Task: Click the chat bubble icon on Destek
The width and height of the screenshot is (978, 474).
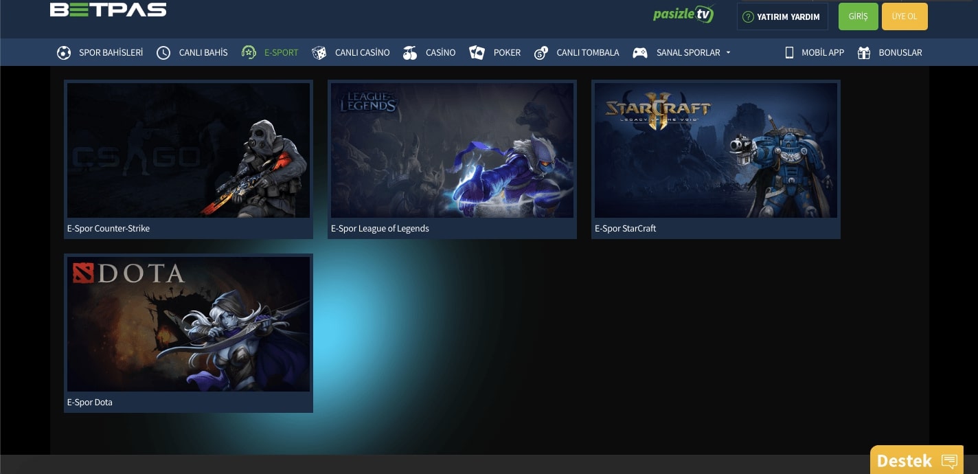Action: tap(949, 461)
